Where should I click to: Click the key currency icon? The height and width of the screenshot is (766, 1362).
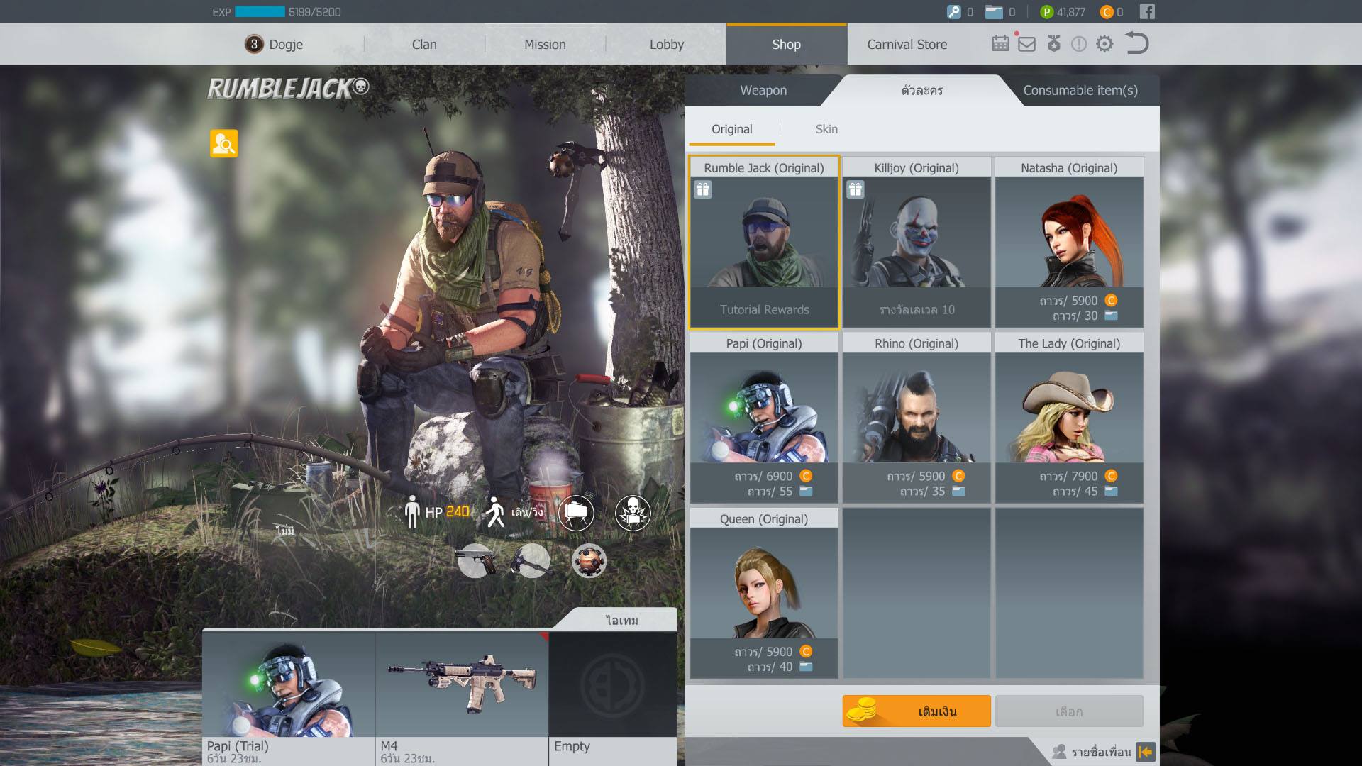(x=954, y=11)
